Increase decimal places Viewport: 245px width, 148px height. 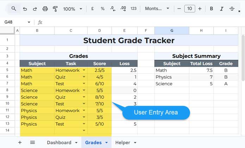[x=123, y=8]
